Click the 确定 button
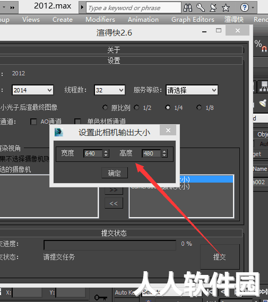This screenshot has width=268, height=302. [115, 173]
